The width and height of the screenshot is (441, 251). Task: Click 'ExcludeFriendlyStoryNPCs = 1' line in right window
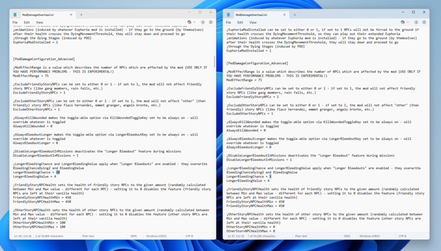tap(253, 97)
